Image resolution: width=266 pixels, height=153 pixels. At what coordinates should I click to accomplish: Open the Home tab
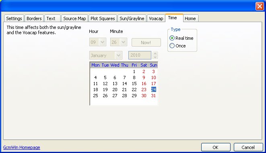pos(191,18)
